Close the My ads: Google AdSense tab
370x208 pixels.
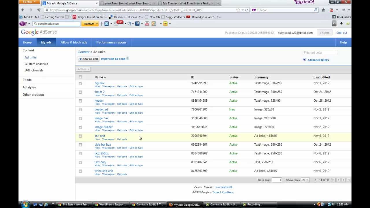click(x=97, y=3)
